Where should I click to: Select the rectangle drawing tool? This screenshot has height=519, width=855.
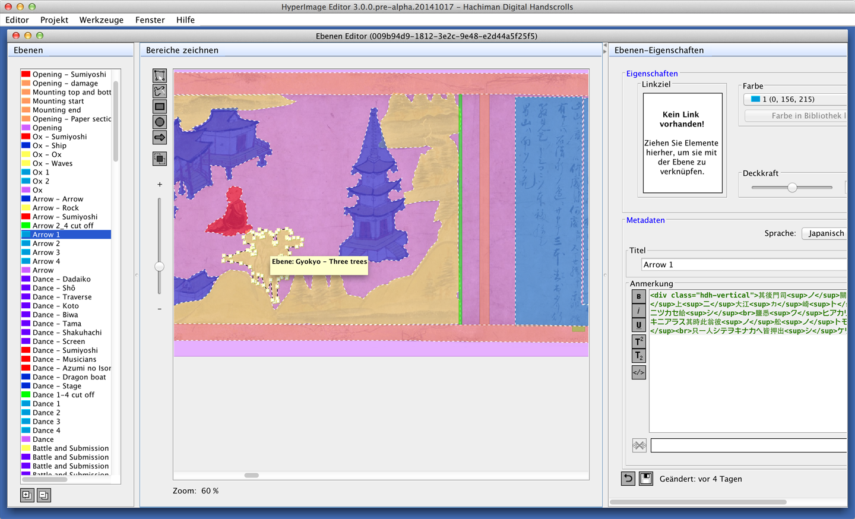(x=159, y=106)
